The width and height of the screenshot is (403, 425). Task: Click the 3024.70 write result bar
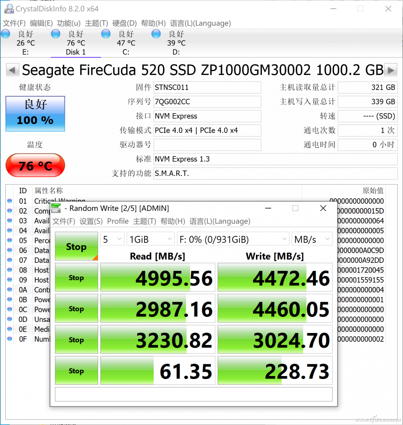click(x=275, y=339)
